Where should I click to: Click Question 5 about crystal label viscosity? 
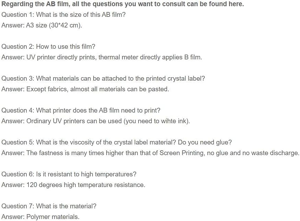click(x=117, y=142)
